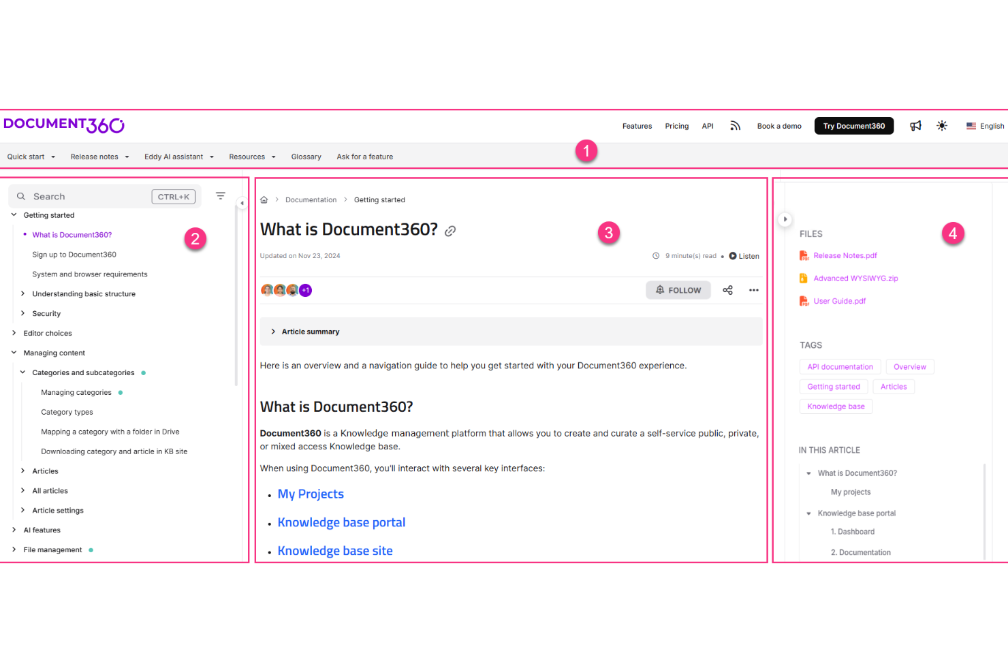Open Book a demo link
Image resolution: width=1008 pixels, height=672 pixels.
pyautogui.click(x=779, y=126)
